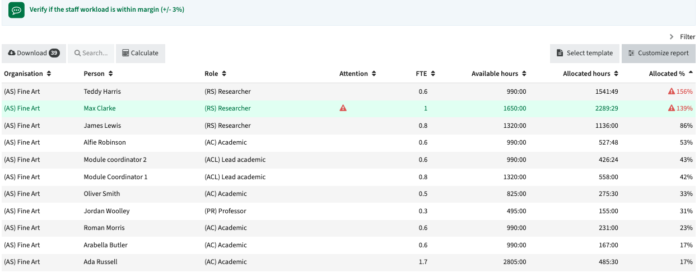Click Ada Russell person cell
Viewport: 699px width, 273px height.
pyautogui.click(x=100, y=262)
